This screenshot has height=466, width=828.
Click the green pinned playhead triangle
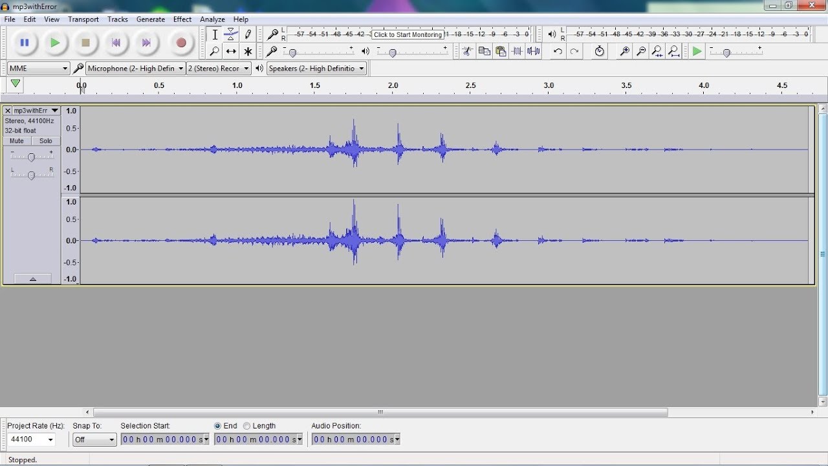(x=16, y=83)
